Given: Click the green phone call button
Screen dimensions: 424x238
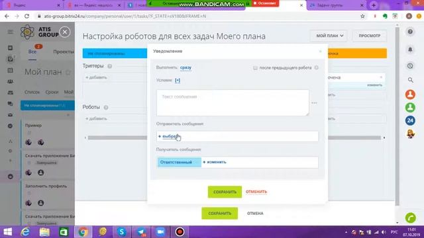Looking at the screenshot, I should tap(410, 218).
